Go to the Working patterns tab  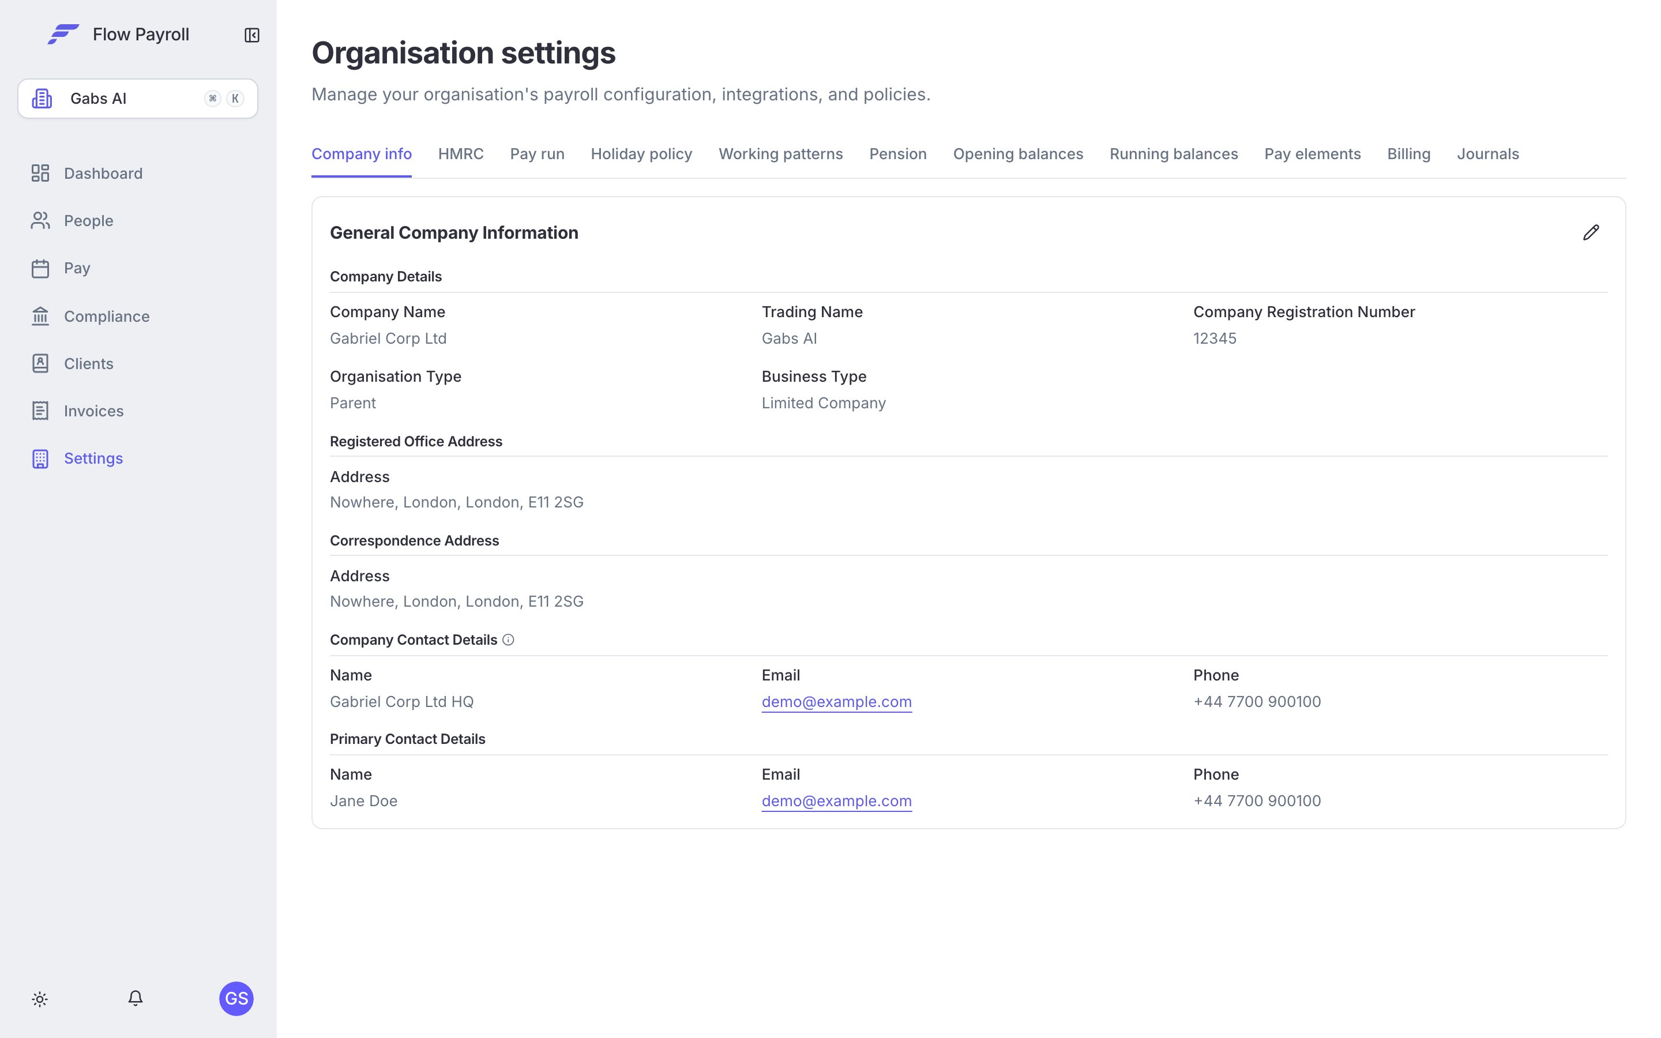coord(780,154)
